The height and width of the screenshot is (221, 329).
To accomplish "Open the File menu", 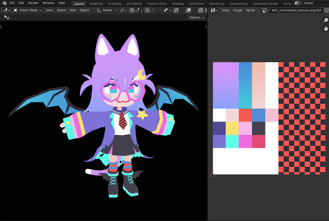I will tap(12, 3).
